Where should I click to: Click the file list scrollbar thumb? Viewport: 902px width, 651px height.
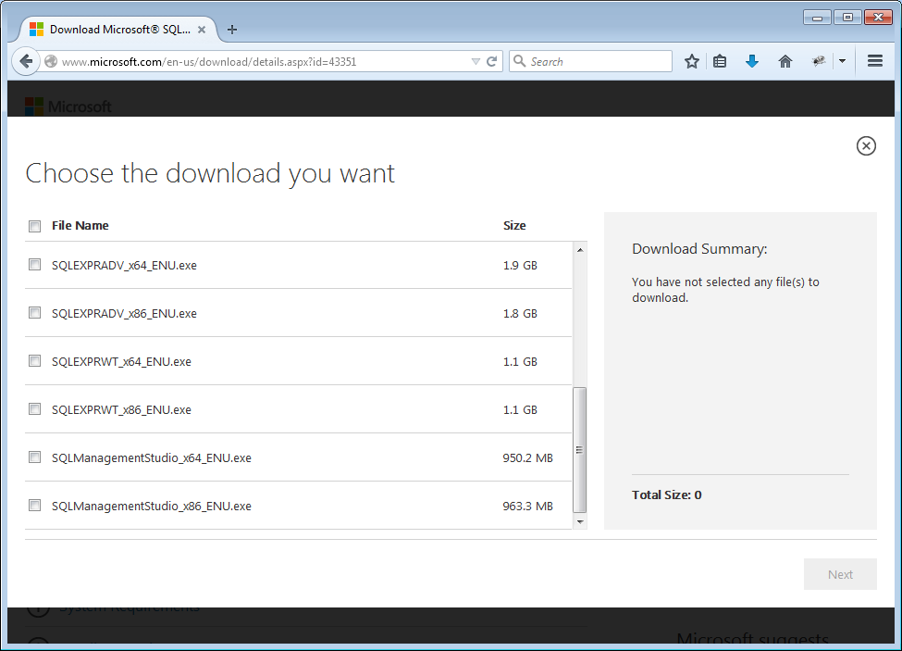point(580,449)
